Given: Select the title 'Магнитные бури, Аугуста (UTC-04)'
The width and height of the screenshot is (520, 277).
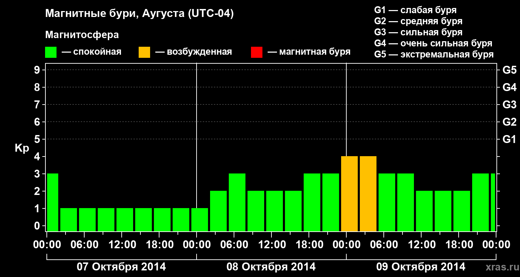Looking at the screenshot, I should tap(139, 14).
